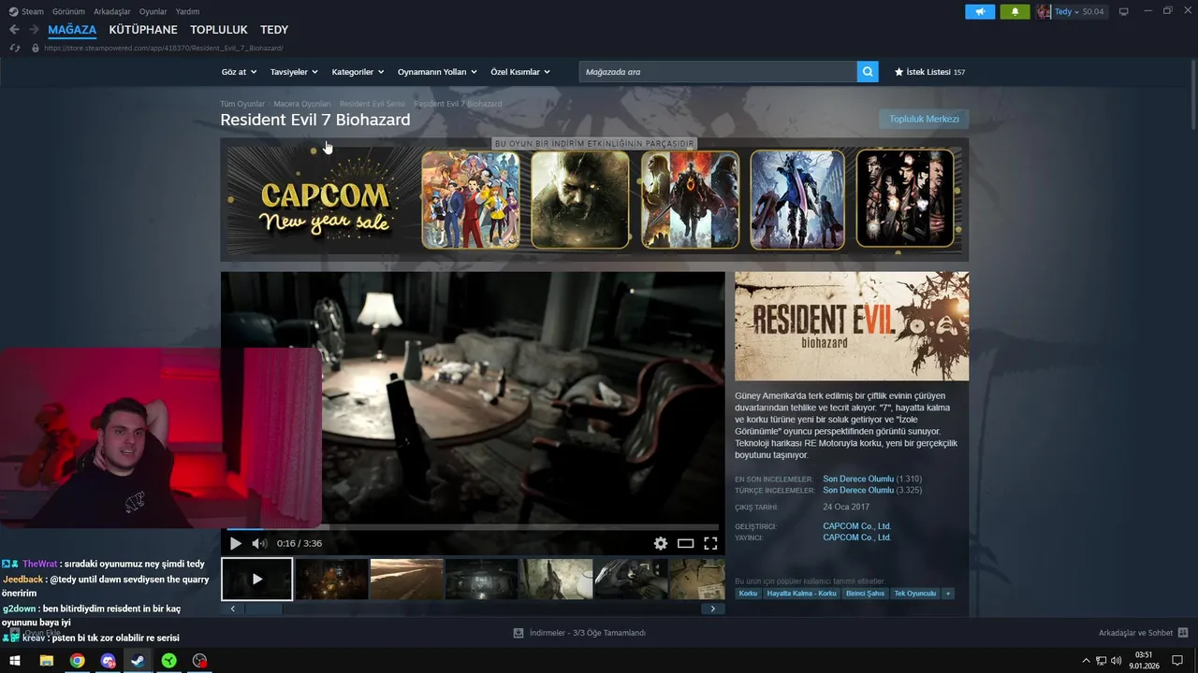This screenshot has height=673, width=1198.
Task: Expand the Göz at dropdown
Action: coord(238,72)
